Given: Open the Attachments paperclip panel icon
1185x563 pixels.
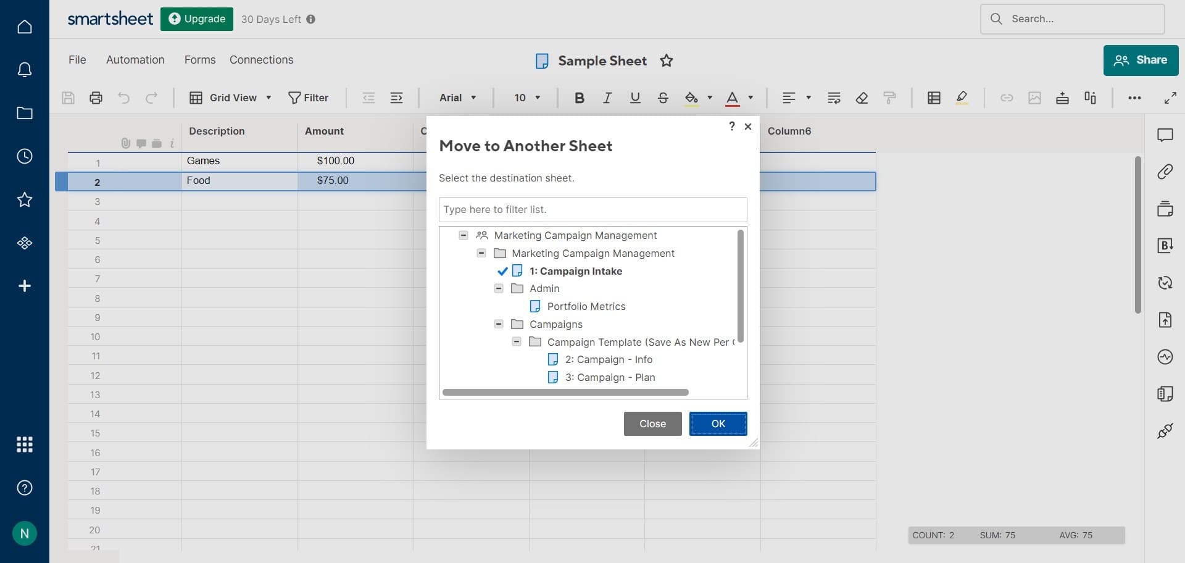Looking at the screenshot, I should click(x=1165, y=172).
